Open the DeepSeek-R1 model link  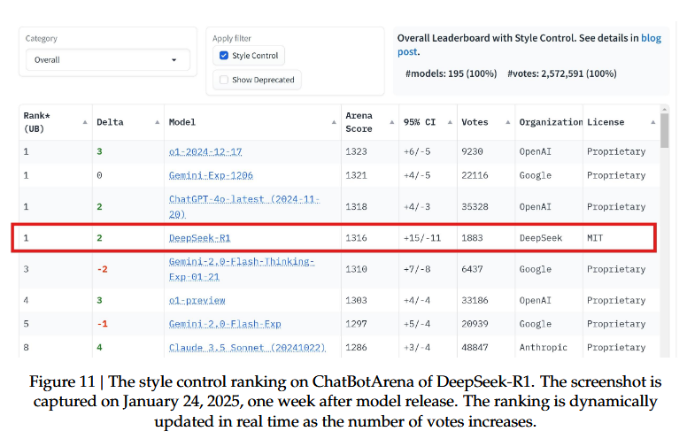pos(199,238)
